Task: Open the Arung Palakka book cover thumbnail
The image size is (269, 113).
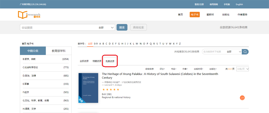Action: coord(88,88)
